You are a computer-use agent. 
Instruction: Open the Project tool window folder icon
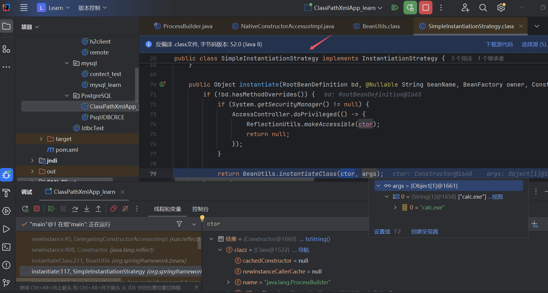tap(6, 26)
